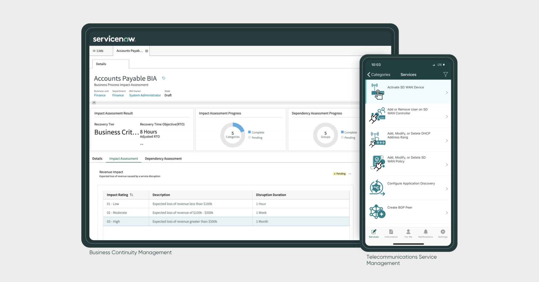This screenshot has width=539, height=282.
Task: Click blue Complete swatch in Impact Progress
Action: [x=249, y=132]
